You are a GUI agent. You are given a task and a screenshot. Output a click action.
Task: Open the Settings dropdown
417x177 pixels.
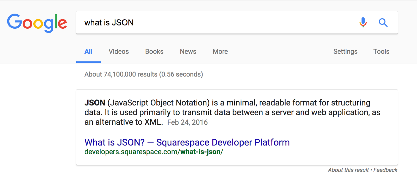[x=345, y=52]
